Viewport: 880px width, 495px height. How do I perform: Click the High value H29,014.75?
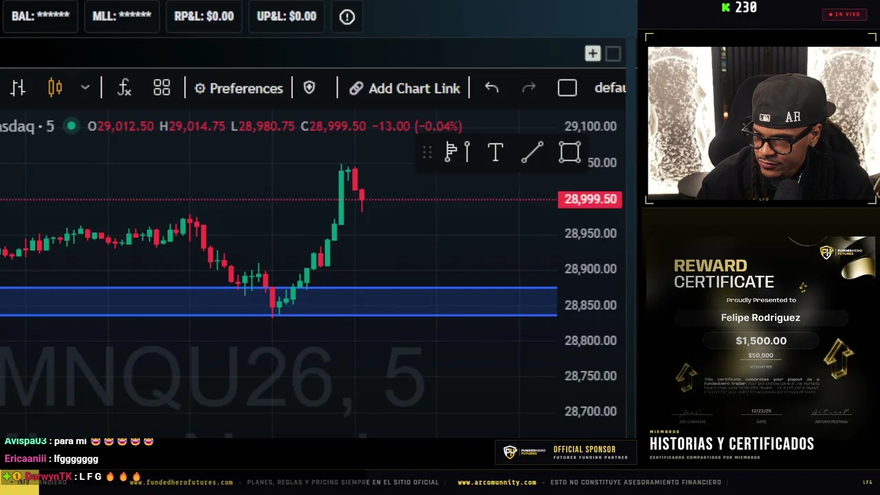192,126
